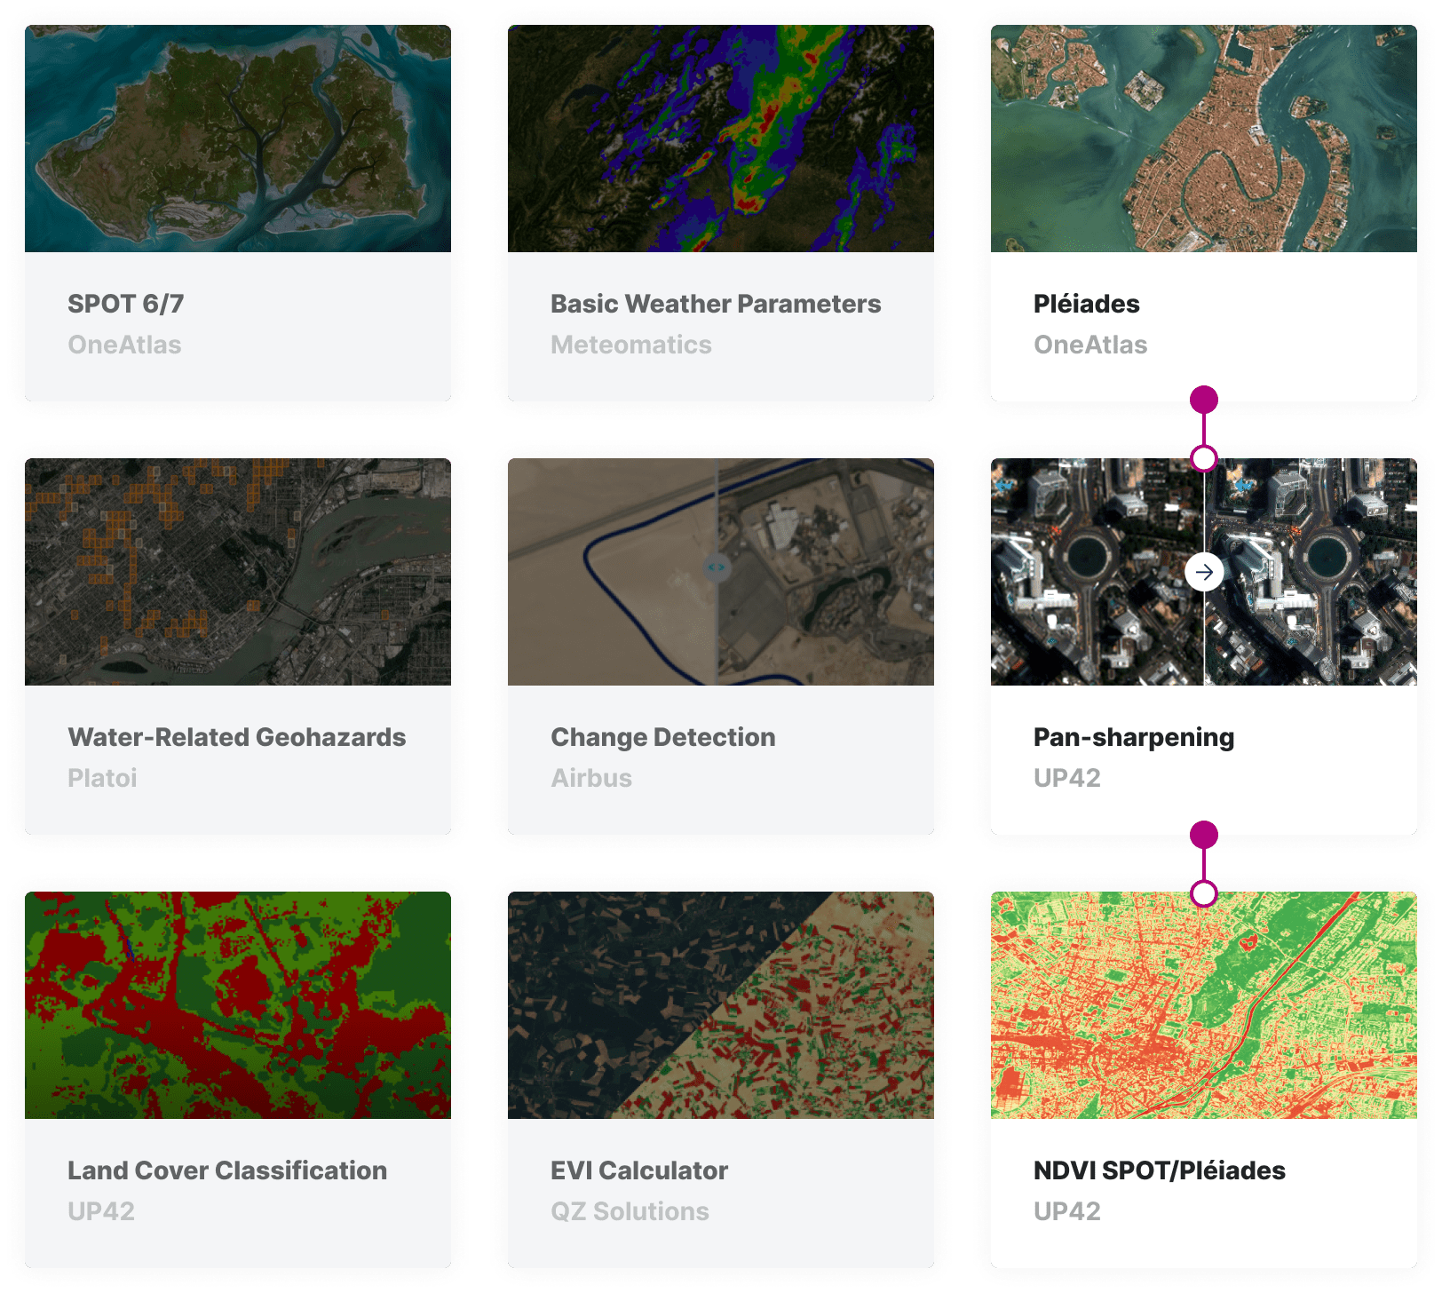Click the QZ Solutions provider label
Screen dimensions: 1442x1293
coord(630,1211)
